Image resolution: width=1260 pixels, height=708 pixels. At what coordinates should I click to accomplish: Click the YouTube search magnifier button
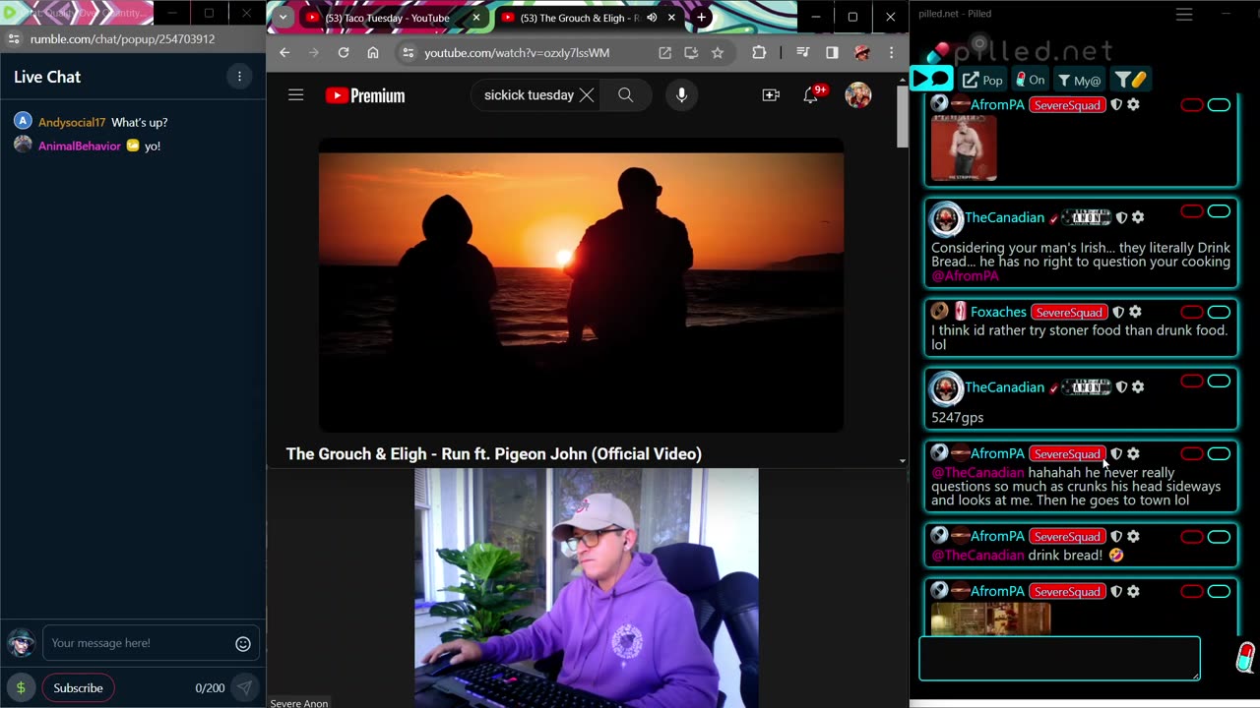click(625, 95)
